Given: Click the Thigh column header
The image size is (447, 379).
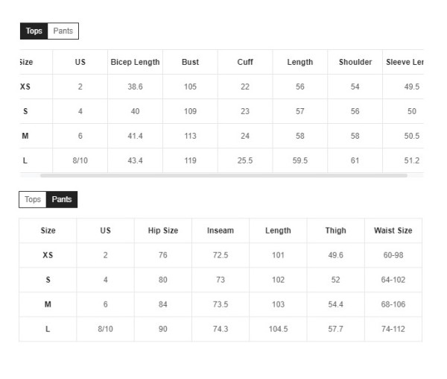Looking at the screenshot, I should click(335, 231).
